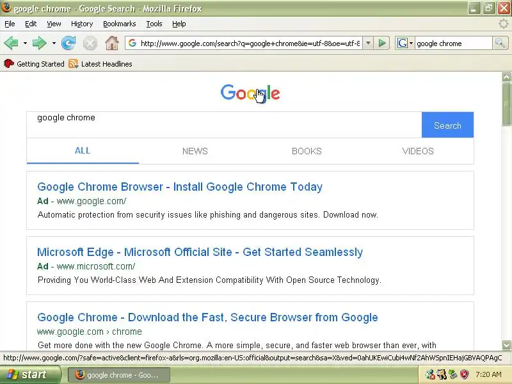Click the Firefox icon in the title bar
The width and height of the screenshot is (512, 384).
(x=6, y=8)
